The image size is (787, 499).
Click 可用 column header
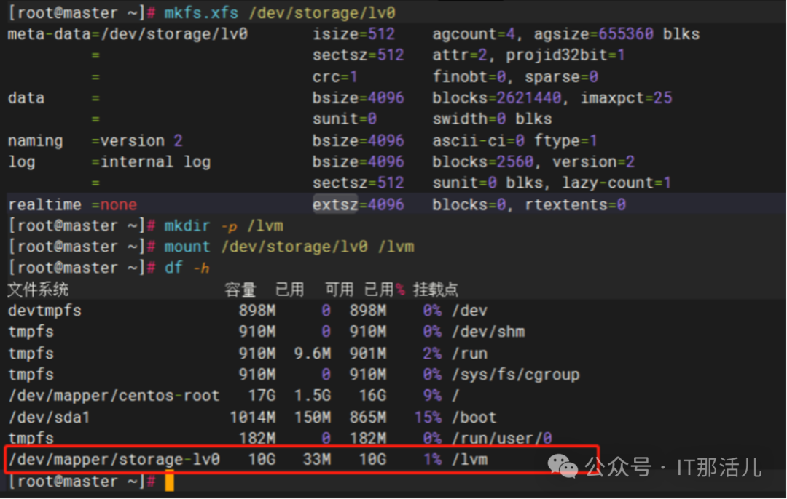[x=340, y=290]
